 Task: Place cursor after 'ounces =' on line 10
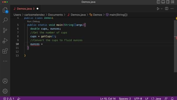tap(43, 44)
